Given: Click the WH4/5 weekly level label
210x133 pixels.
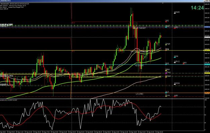Looking at the screenshot, I should click(x=177, y=12).
